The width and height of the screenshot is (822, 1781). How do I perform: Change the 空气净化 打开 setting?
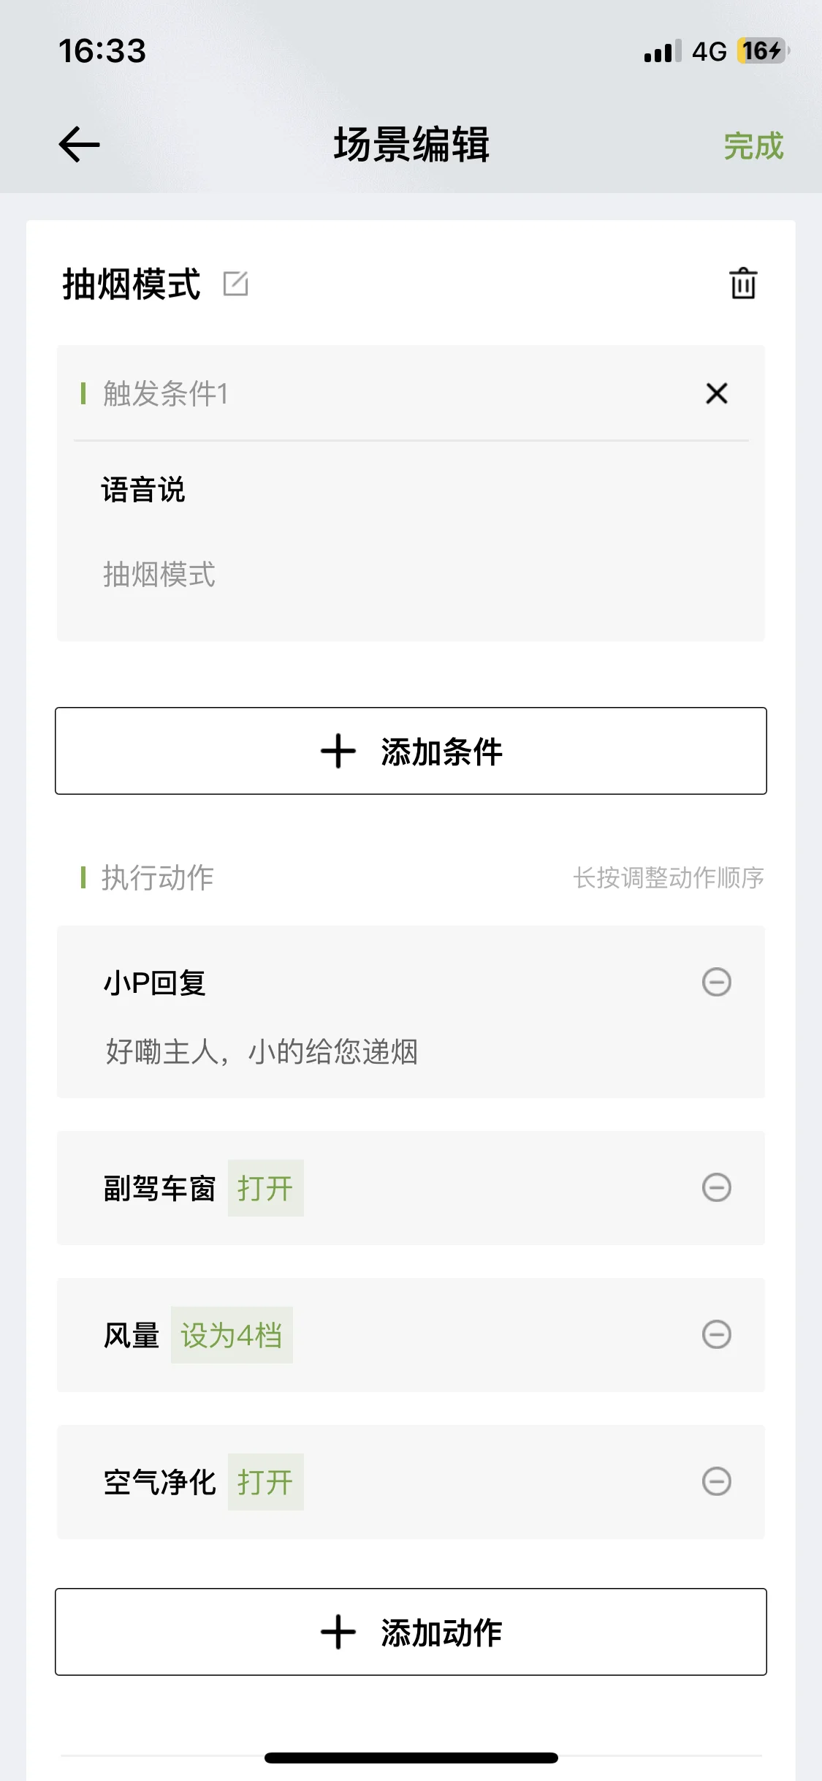point(265,1482)
